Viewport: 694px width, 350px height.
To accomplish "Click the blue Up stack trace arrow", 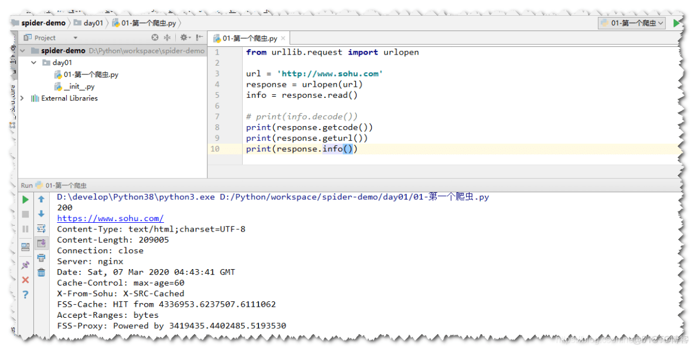I will (x=41, y=199).
